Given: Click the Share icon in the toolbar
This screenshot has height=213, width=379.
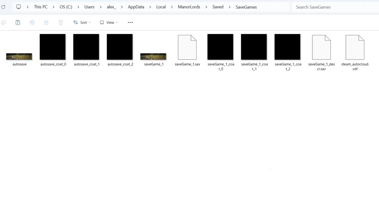Looking at the screenshot, I should 46,22.
